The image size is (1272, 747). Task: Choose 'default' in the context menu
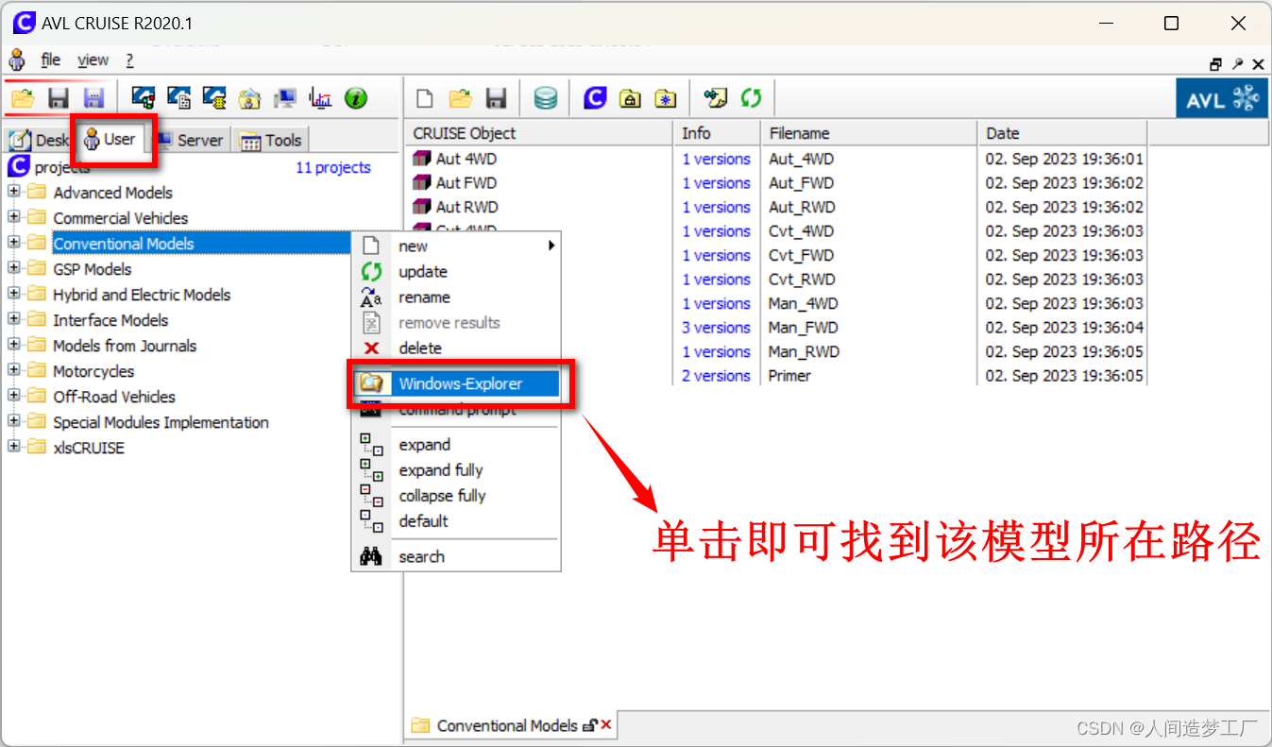[x=457, y=520]
